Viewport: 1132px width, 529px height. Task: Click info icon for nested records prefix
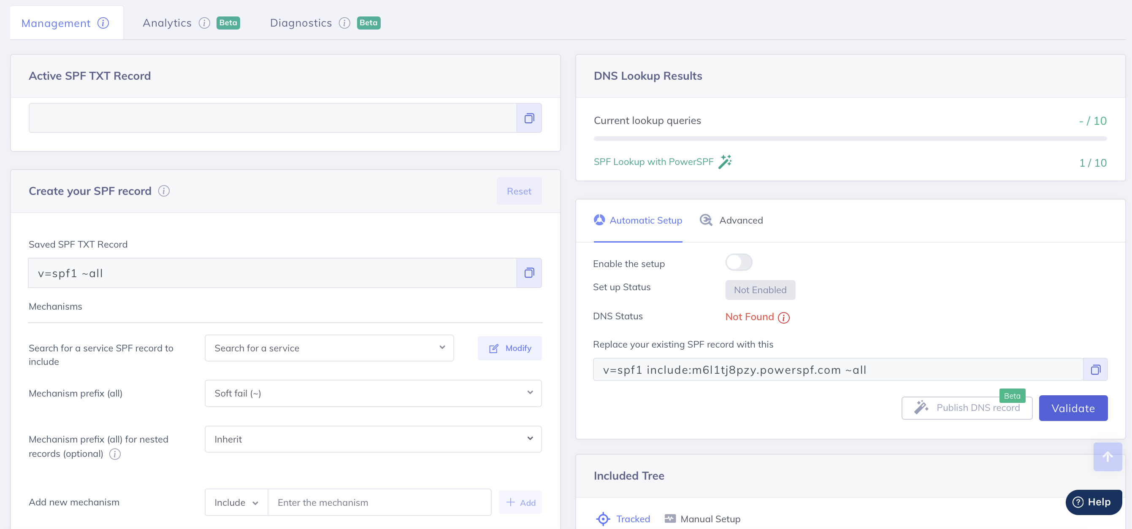tap(115, 454)
